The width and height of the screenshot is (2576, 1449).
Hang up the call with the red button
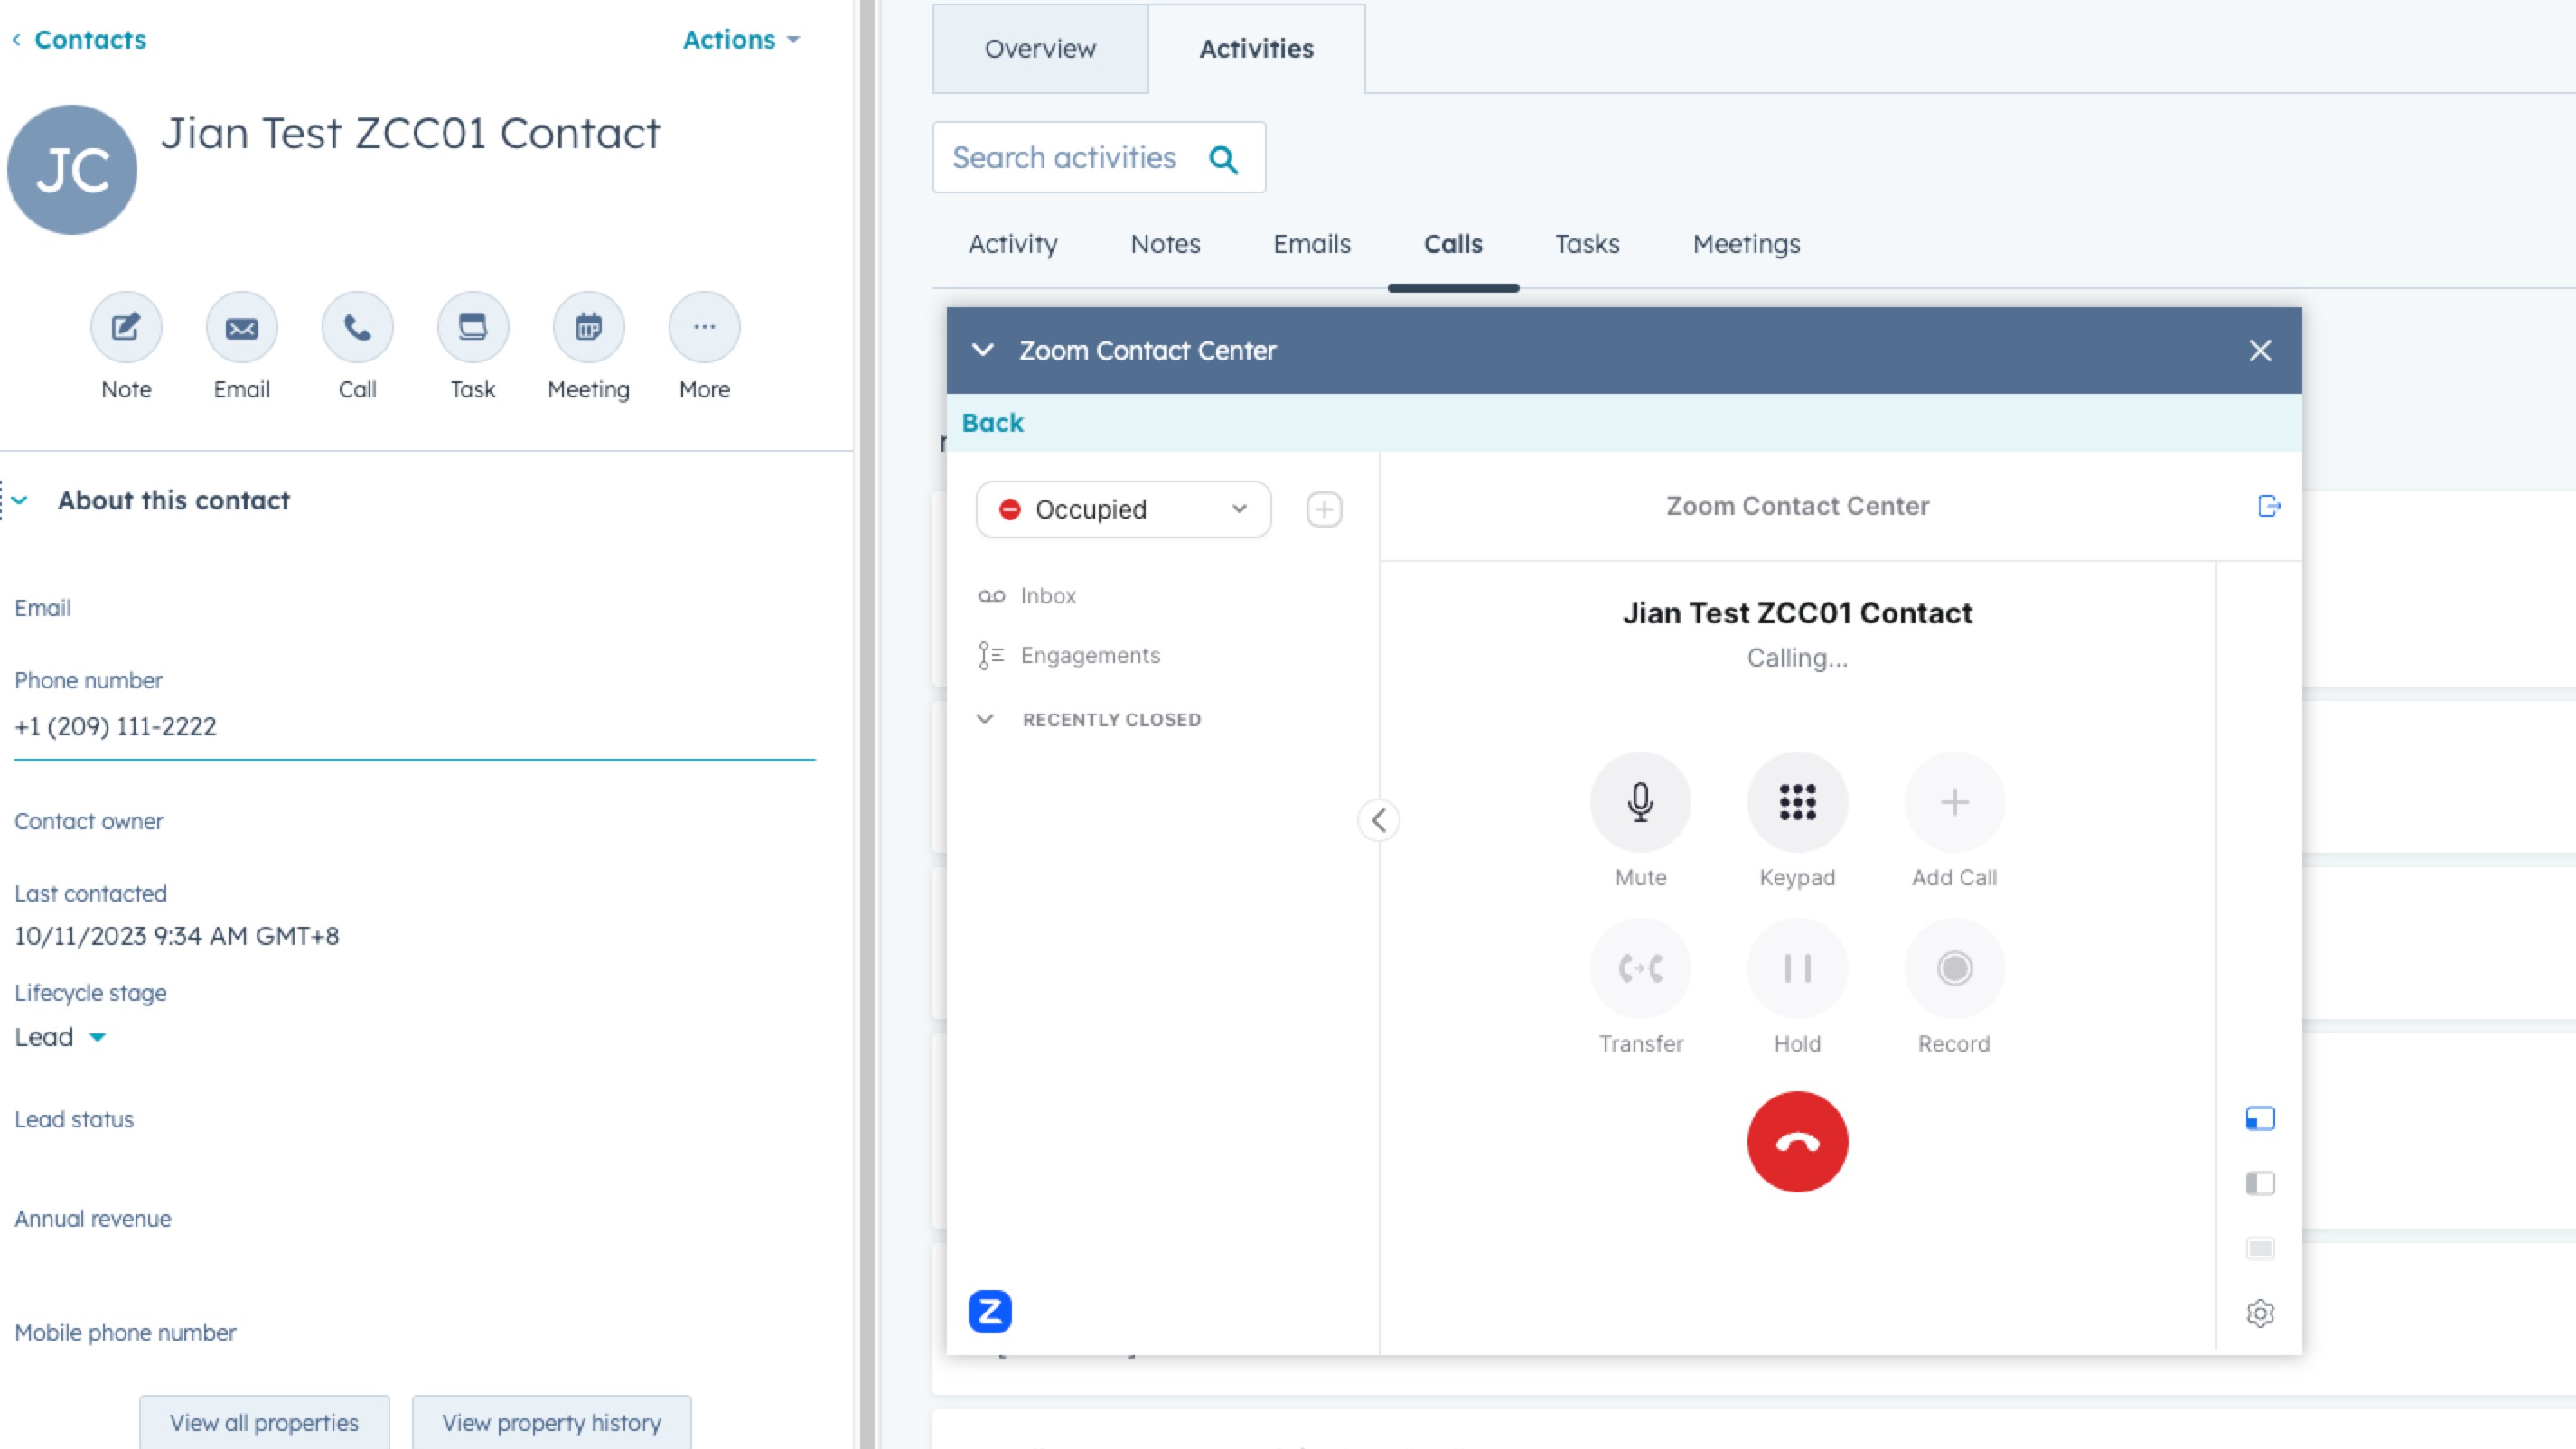coord(1797,1141)
